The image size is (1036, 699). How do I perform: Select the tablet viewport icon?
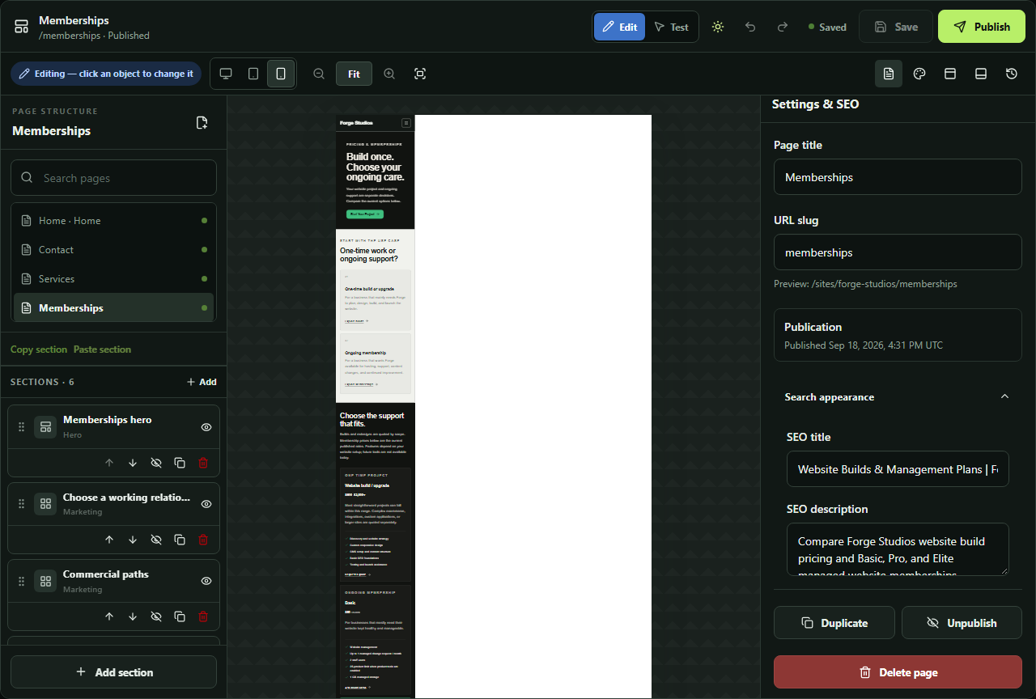coord(253,74)
